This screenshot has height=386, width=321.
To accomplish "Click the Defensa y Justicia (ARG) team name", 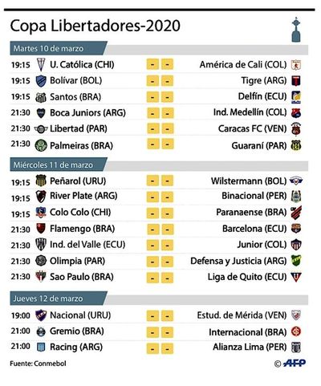I will click(x=238, y=261).
